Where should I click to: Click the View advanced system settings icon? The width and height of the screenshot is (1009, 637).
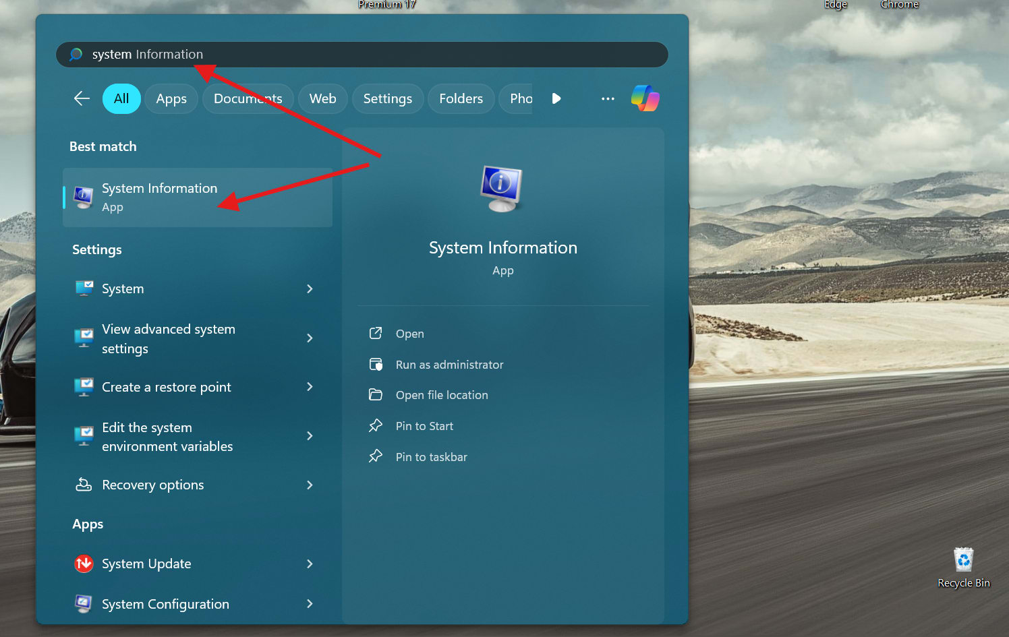(84, 338)
